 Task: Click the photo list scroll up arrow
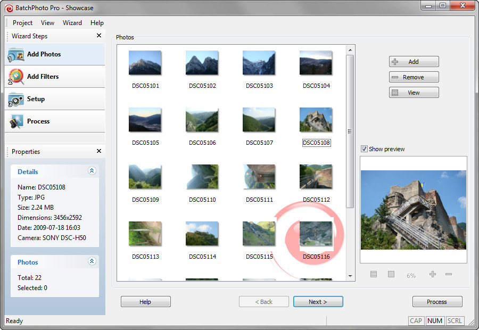click(x=350, y=50)
